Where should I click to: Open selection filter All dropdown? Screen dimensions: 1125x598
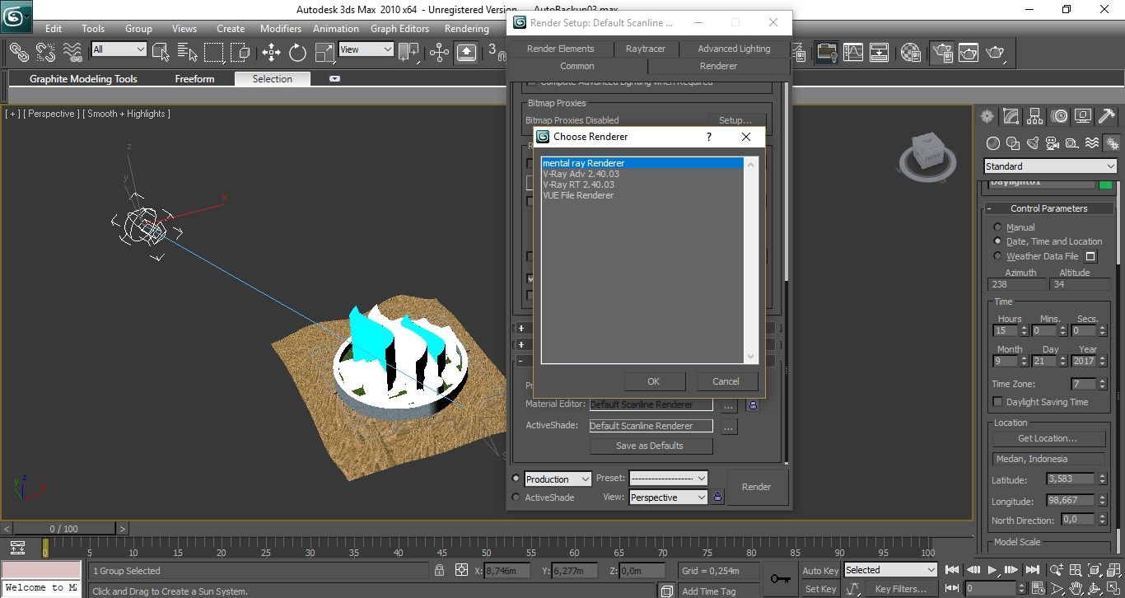pyautogui.click(x=119, y=49)
